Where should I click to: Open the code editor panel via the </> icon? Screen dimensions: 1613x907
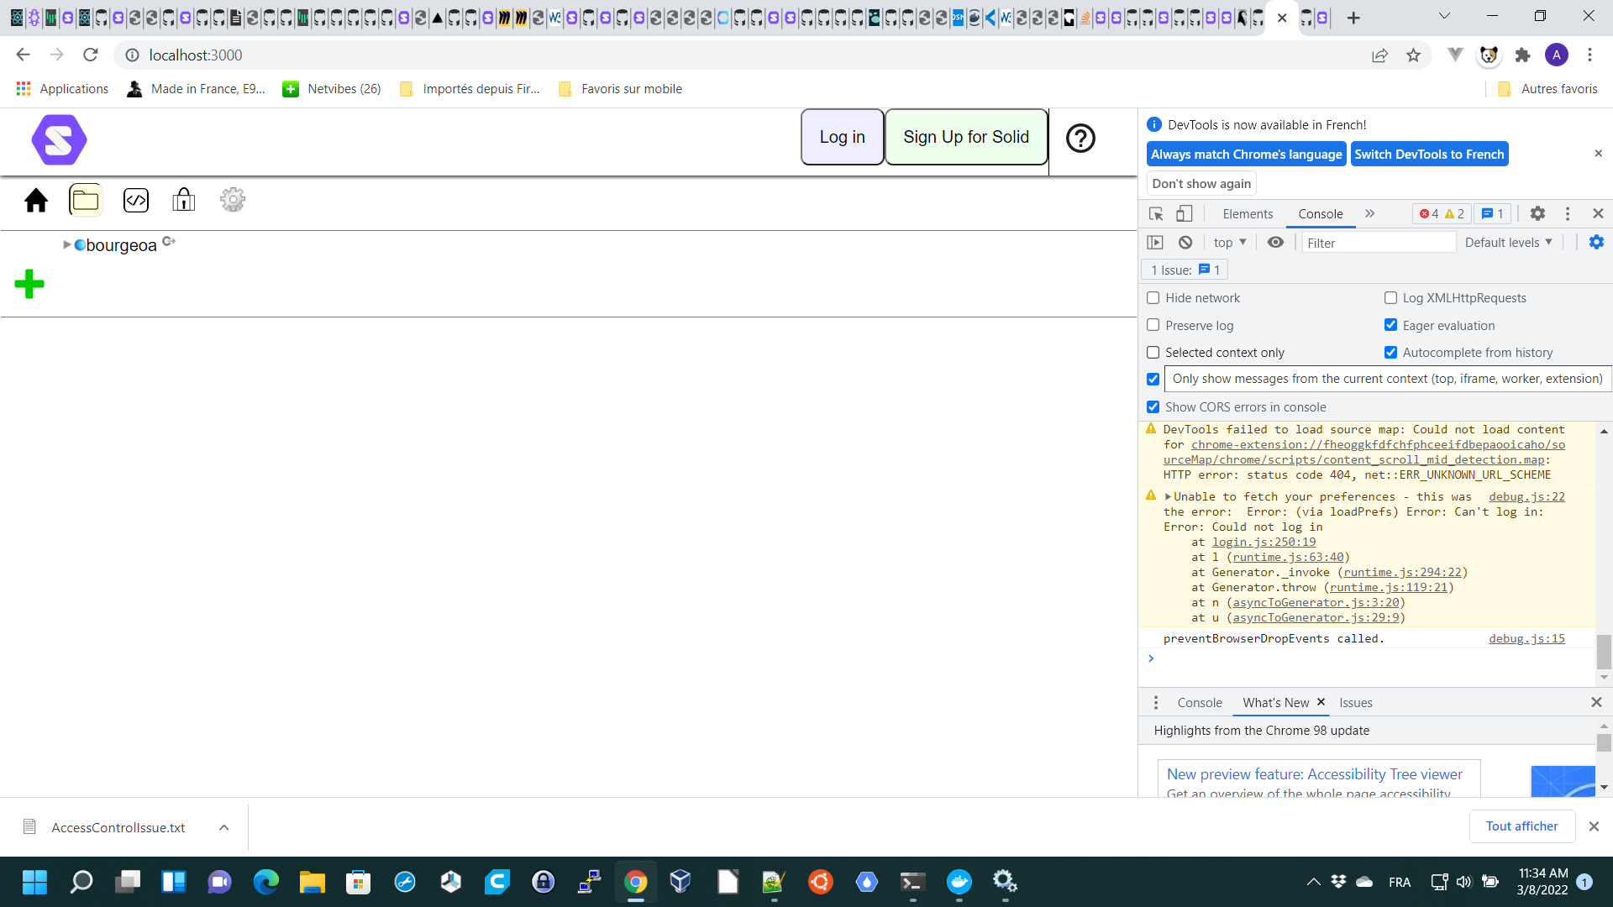[x=135, y=200]
